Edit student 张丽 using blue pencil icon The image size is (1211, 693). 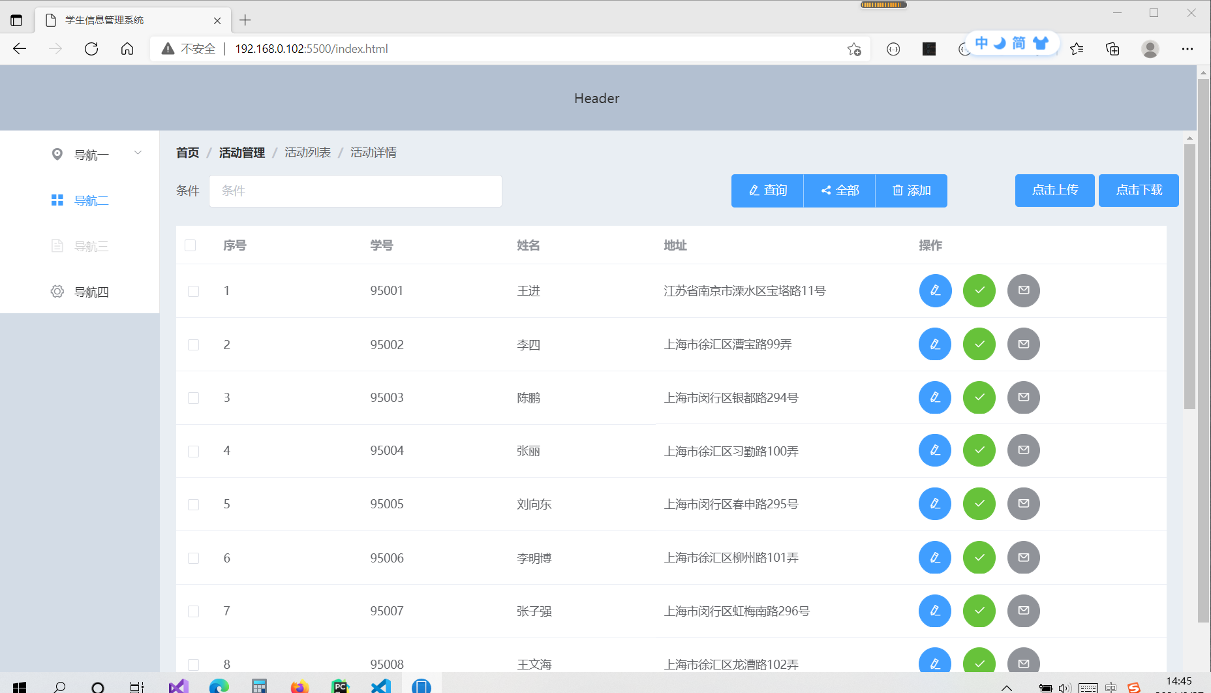click(x=935, y=450)
